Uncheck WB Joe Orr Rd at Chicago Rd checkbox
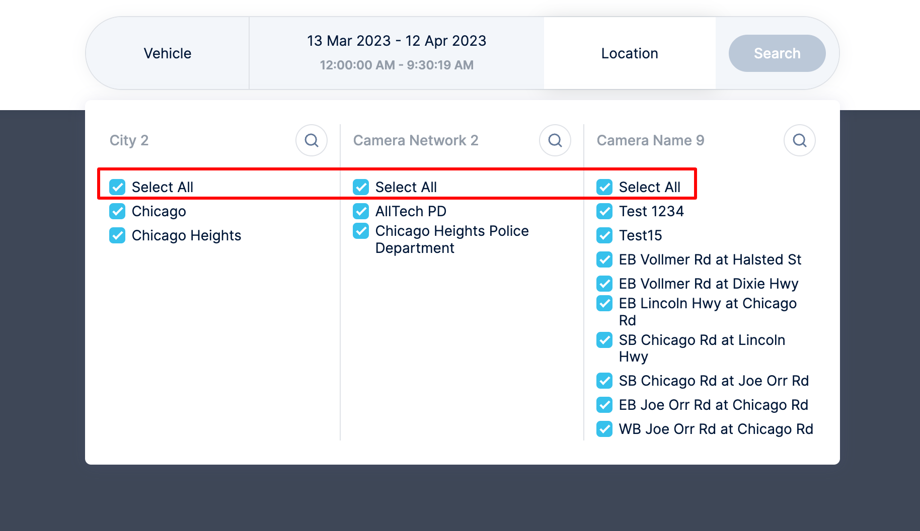 604,429
